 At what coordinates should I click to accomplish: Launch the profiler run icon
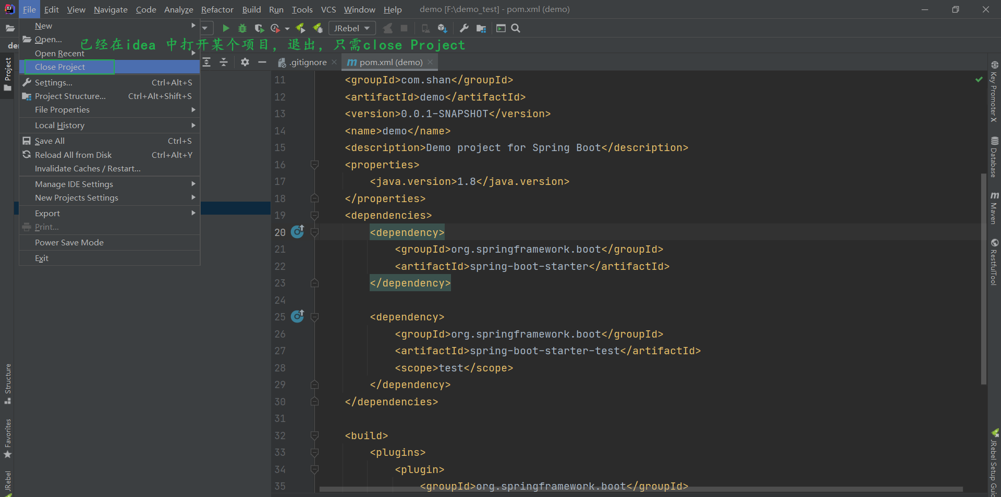tap(275, 28)
